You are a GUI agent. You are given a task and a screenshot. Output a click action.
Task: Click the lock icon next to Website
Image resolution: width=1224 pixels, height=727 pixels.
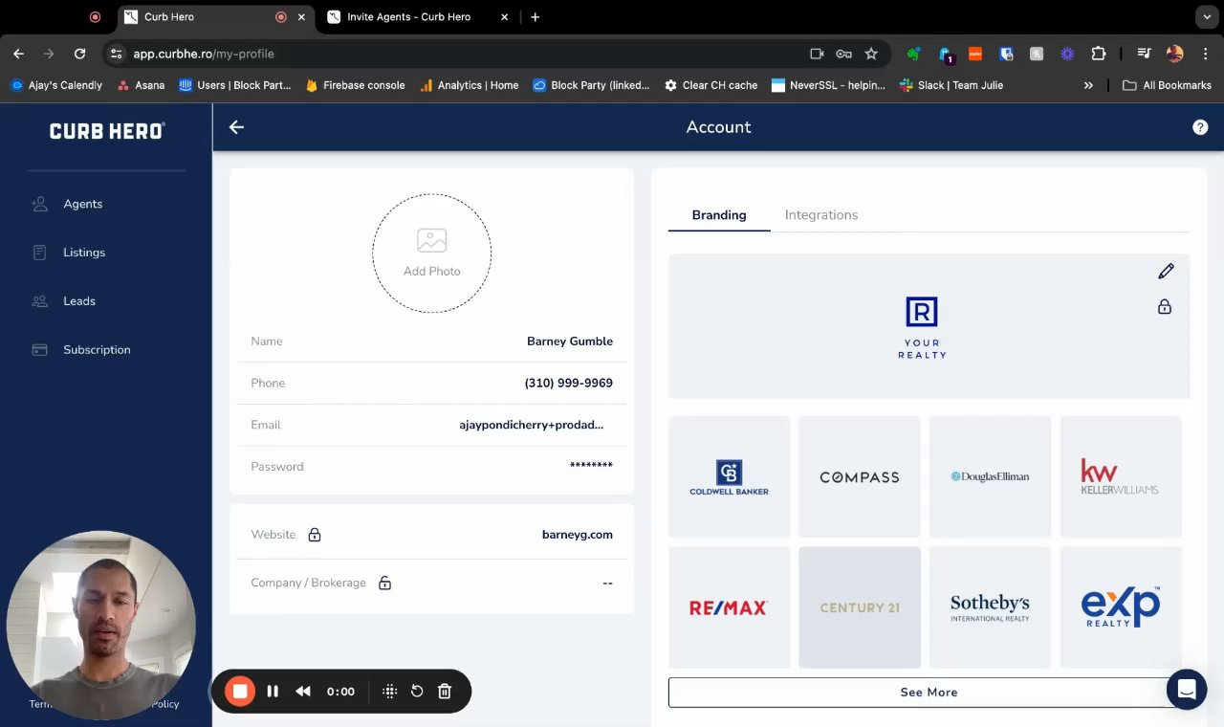(315, 535)
